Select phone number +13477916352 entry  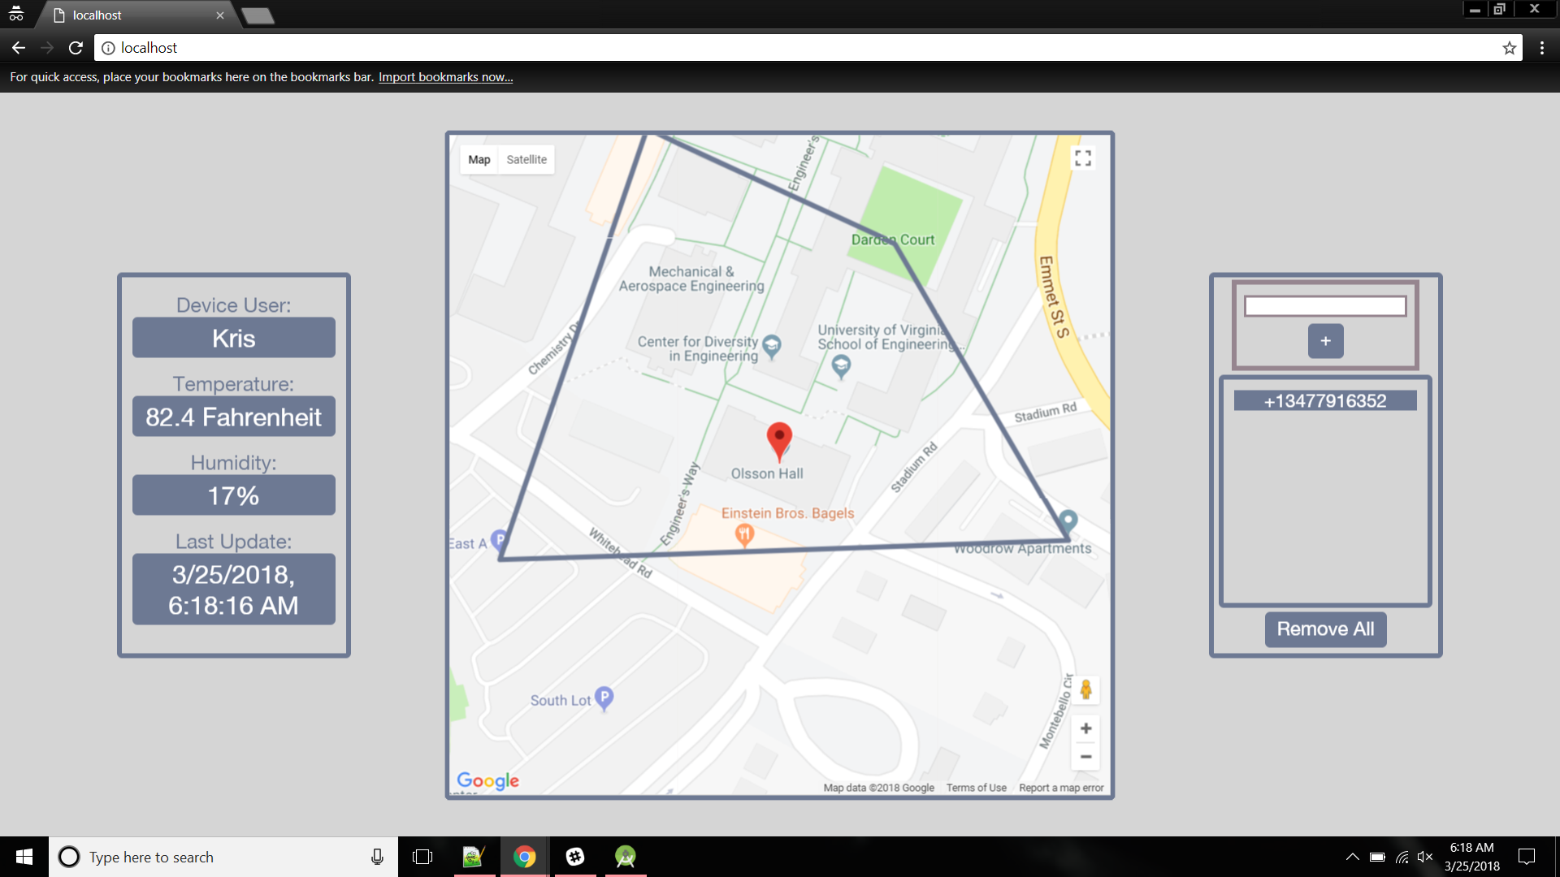[x=1325, y=401]
